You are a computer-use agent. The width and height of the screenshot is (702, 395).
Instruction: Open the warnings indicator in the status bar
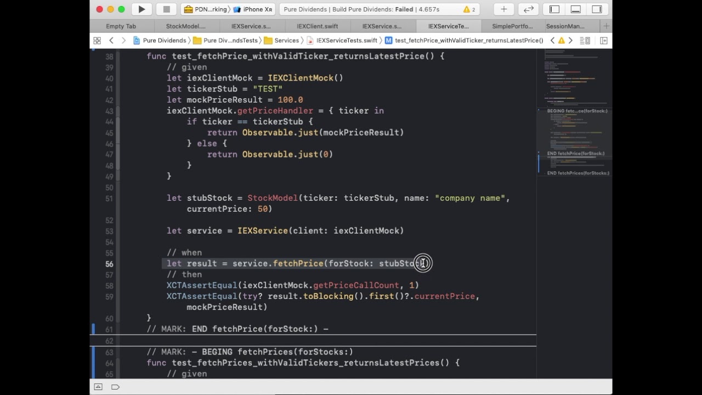(469, 9)
